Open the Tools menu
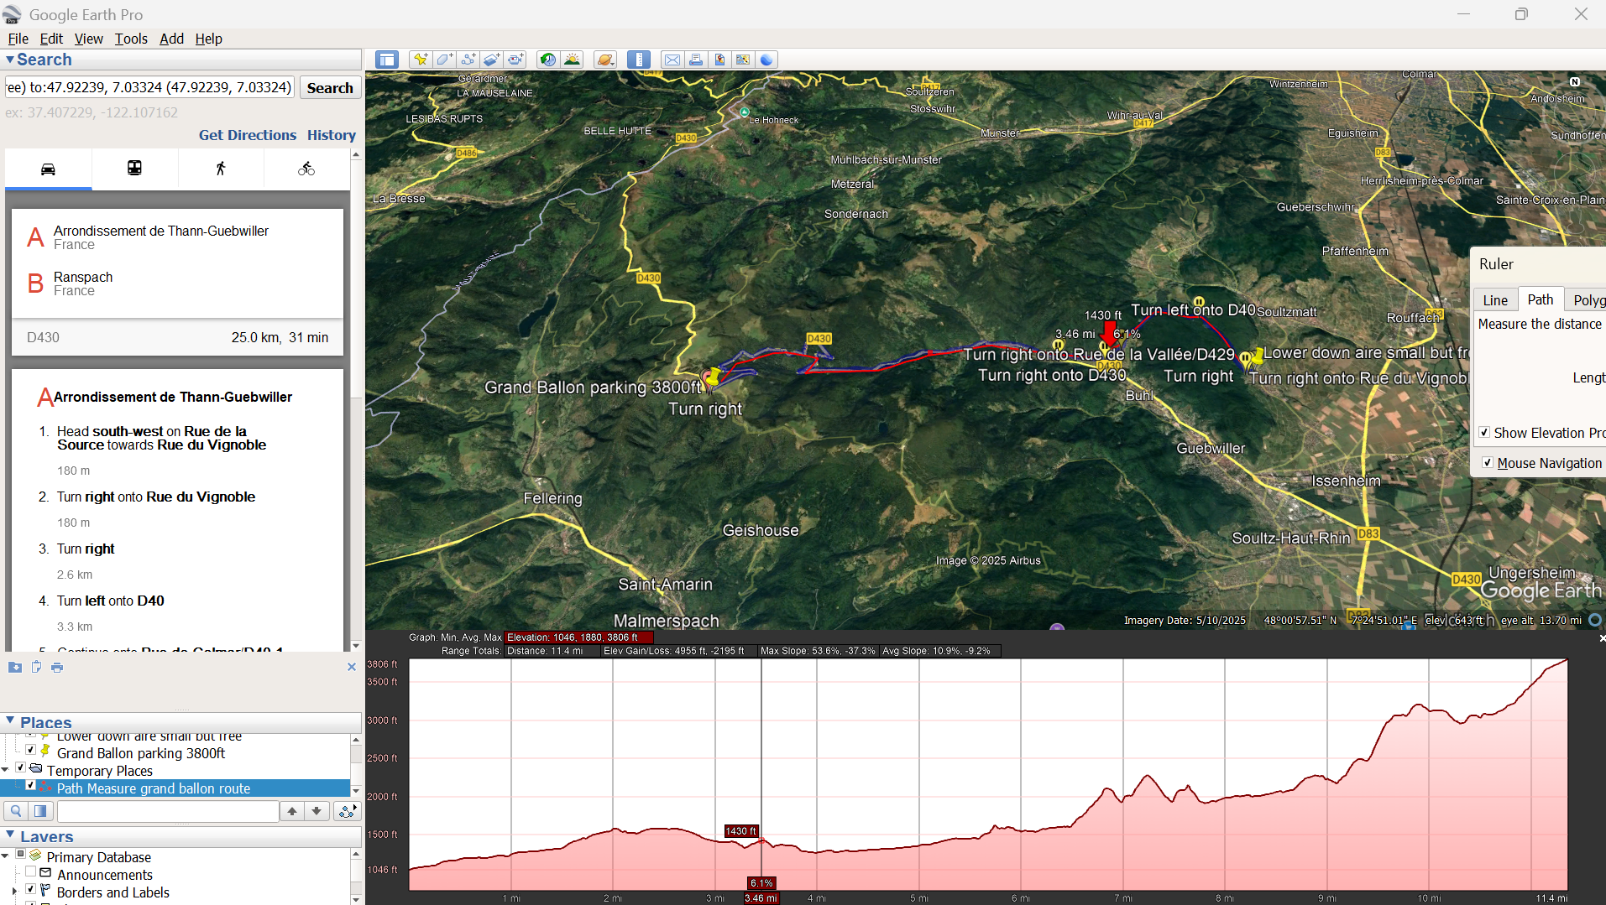Screen dimensions: 1606x905 (x=131, y=39)
